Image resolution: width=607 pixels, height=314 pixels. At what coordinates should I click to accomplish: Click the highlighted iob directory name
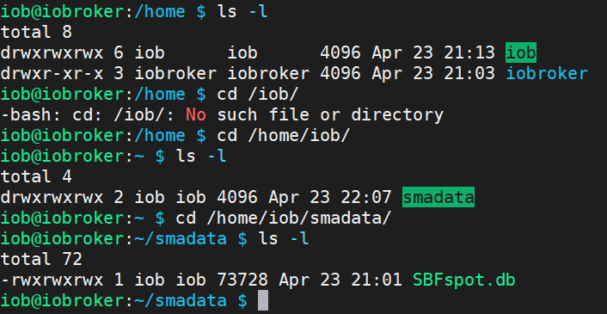pyautogui.click(x=521, y=52)
